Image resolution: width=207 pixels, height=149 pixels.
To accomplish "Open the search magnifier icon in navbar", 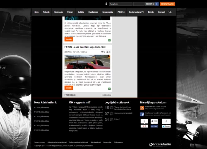I will pos(170,12).
